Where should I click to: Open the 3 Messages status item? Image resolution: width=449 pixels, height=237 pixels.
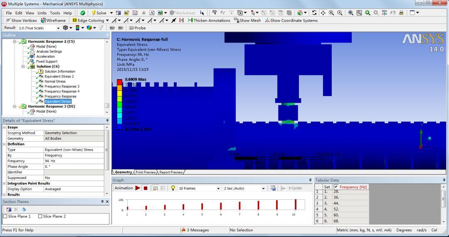[x=195, y=230]
